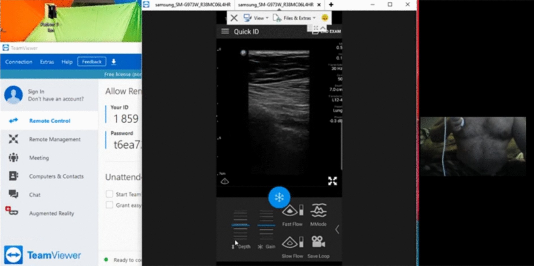
Task: Tap the blue freeze snowflake button
Action: [279, 197]
